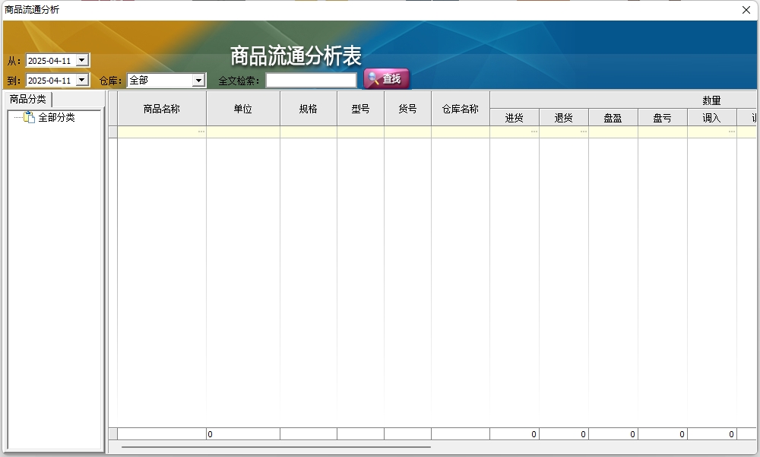Click the 全部分类 folder icon
The image size is (760, 457).
(x=30, y=118)
